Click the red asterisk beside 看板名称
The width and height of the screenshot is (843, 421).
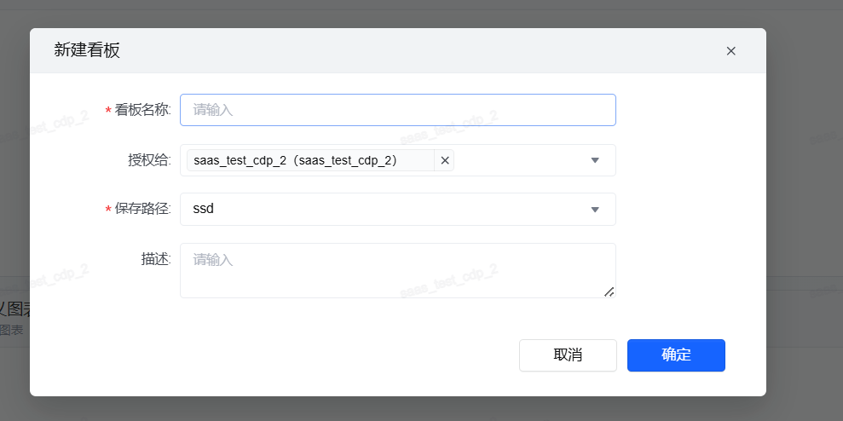108,111
